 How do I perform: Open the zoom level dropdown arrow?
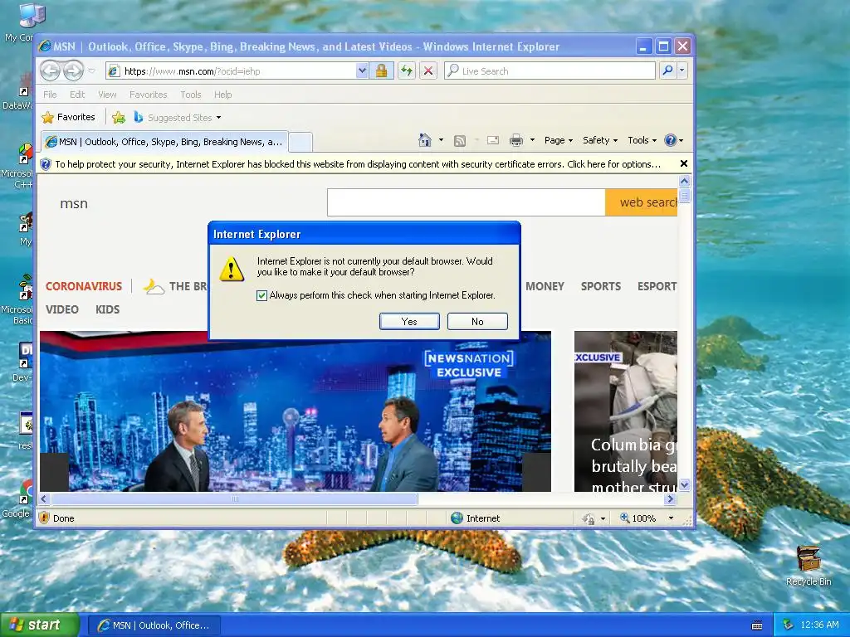click(671, 518)
